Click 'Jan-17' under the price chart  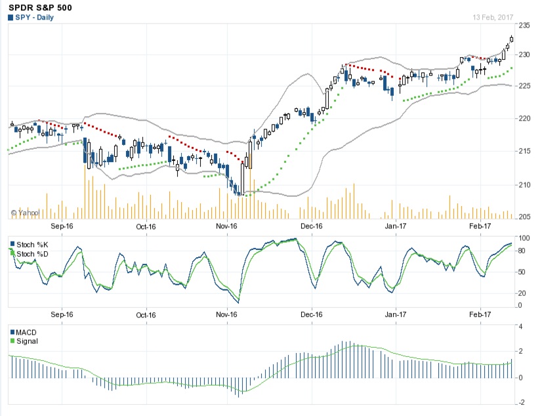pos(396,226)
